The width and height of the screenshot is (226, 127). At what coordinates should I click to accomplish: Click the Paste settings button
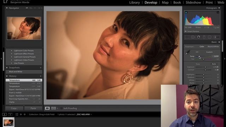point(33,108)
